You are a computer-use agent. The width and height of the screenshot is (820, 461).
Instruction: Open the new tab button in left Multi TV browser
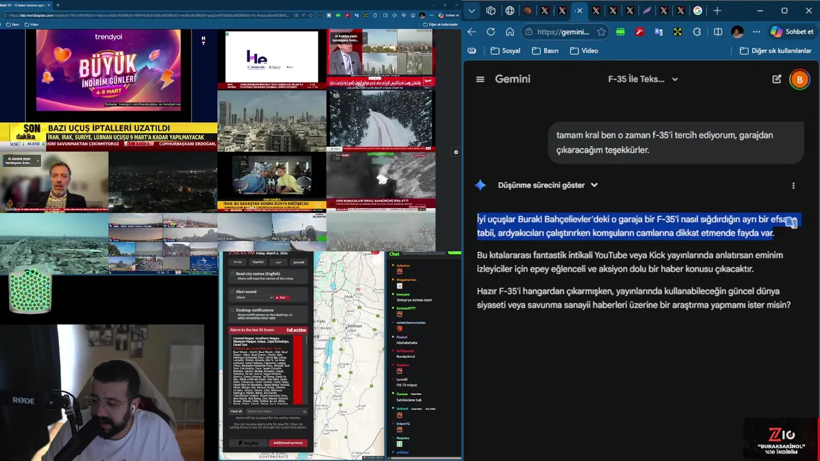coord(58,5)
